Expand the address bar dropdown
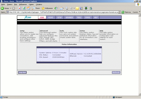The image size is (141, 99). 119,12
